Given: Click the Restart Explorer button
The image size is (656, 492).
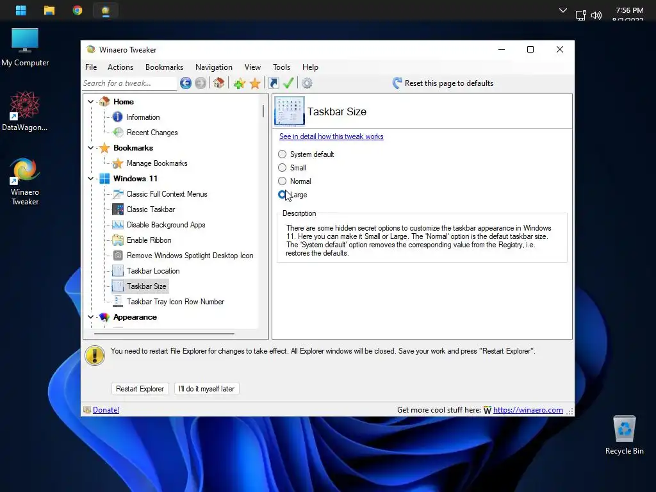Looking at the screenshot, I should 140,389.
